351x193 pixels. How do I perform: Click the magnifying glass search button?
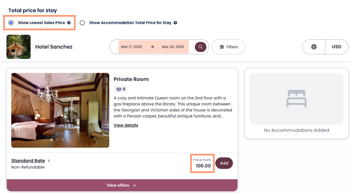200,47
